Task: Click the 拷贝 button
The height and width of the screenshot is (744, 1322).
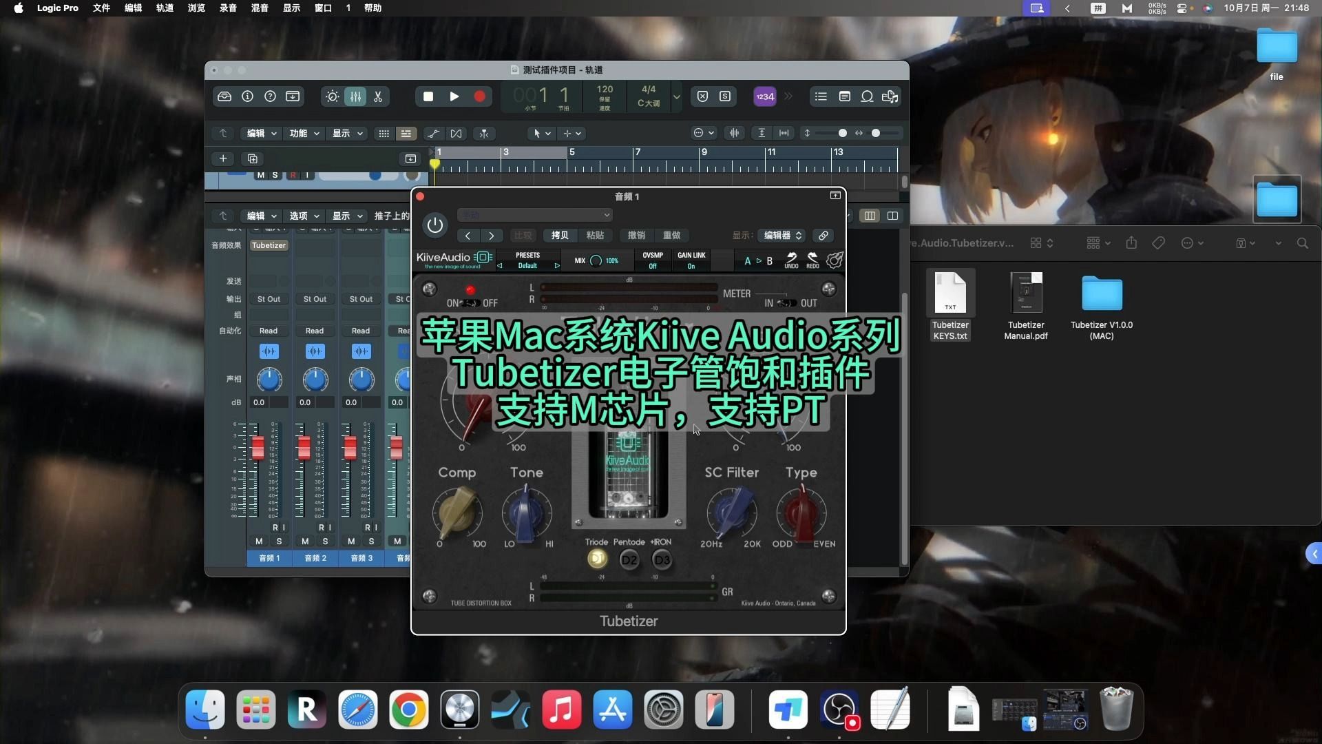Action: pos(559,235)
